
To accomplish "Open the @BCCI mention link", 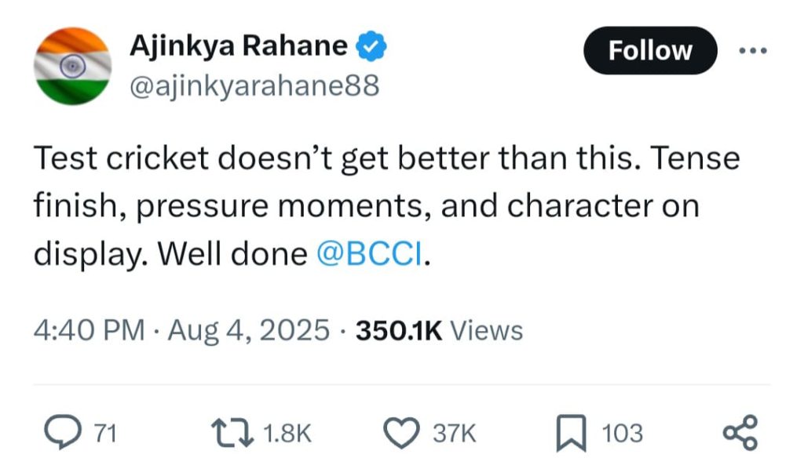I will [x=369, y=256].
